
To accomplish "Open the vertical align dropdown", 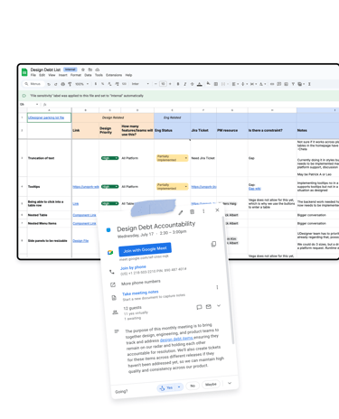I will pos(243,84).
